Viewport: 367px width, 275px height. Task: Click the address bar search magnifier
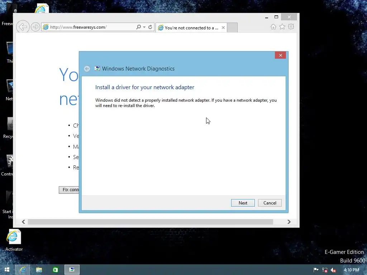point(139,27)
